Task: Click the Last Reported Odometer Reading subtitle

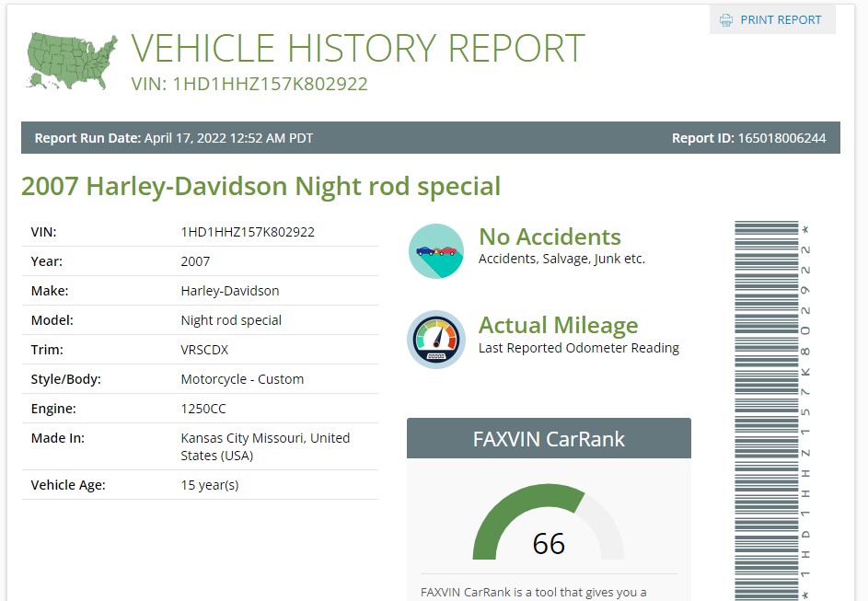Action: pyautogui.click(x=578, y=348)
